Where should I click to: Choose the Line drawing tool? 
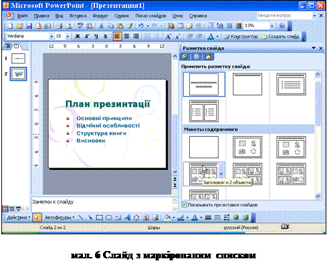[x=81, y=218]
